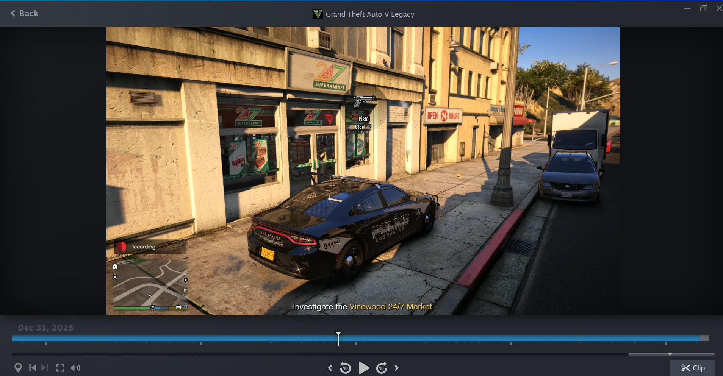Viewport: 723px width, 376px height.
Task: Enter fullscreen video mode
Action: (60, 368)
